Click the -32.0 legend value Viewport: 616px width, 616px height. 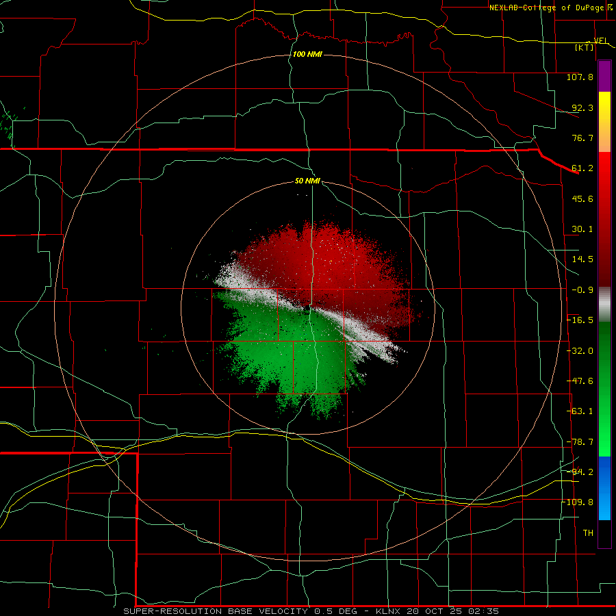[580, 351]
